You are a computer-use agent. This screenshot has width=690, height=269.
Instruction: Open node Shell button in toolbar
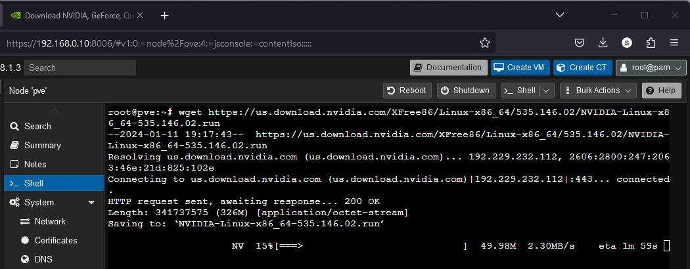[520, 91]
